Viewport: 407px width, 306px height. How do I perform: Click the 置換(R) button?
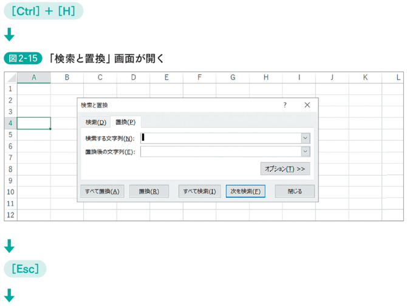pos(149,191)
